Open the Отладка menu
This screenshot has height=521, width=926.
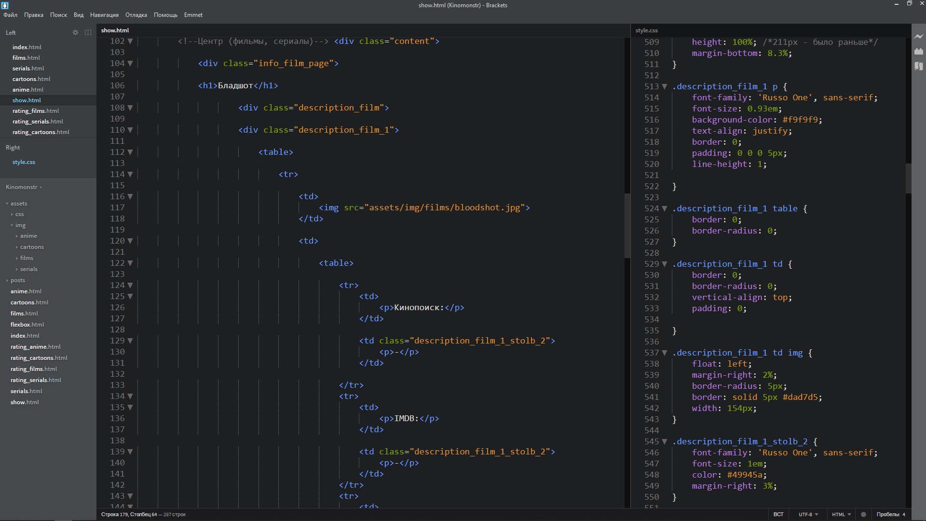coord(136,15)
